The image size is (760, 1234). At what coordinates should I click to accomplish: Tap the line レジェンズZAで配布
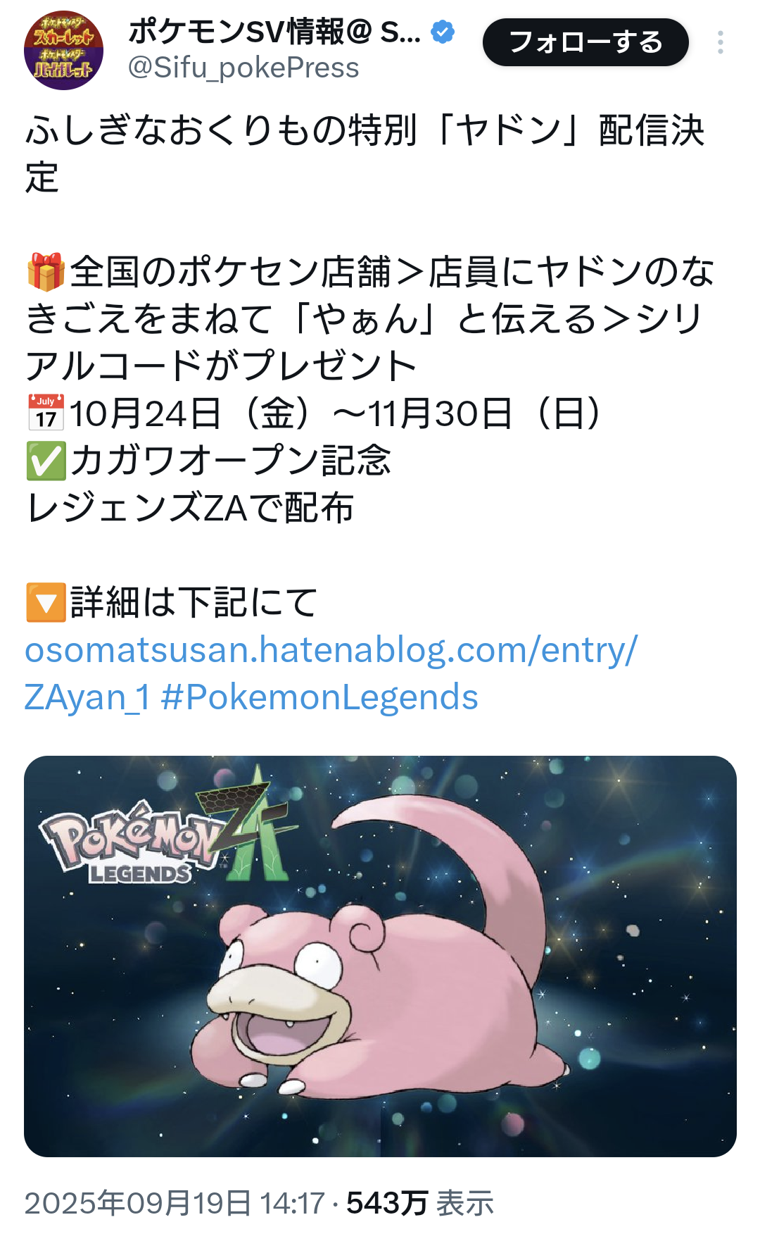pyautogui.click(x=190, y=508)
